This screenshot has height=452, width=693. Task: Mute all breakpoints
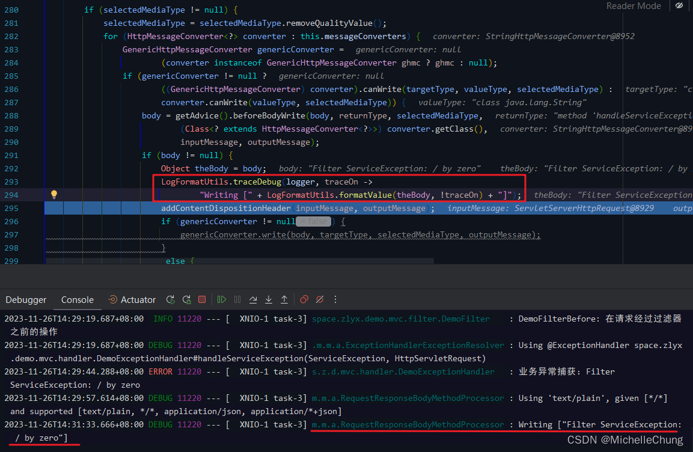[320, 299]
